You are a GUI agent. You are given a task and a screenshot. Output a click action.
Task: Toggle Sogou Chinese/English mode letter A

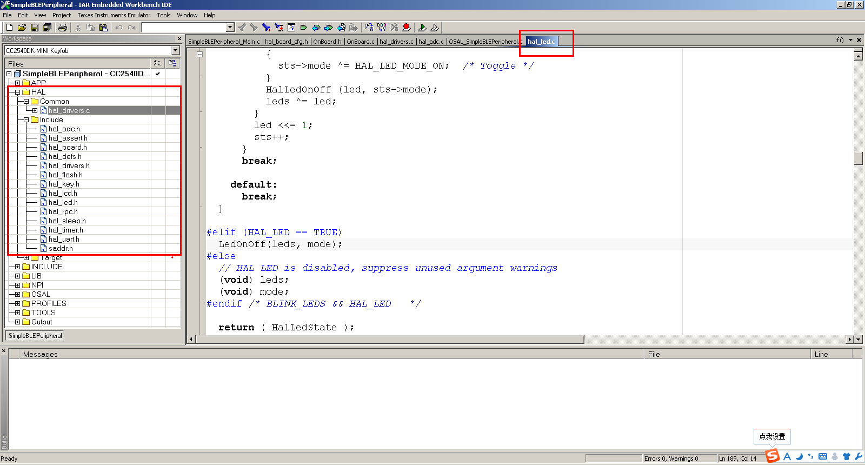tap(787, 456)
